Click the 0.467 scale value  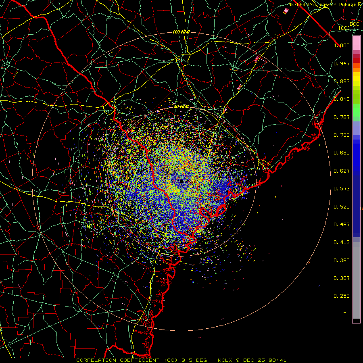[342, 225]
